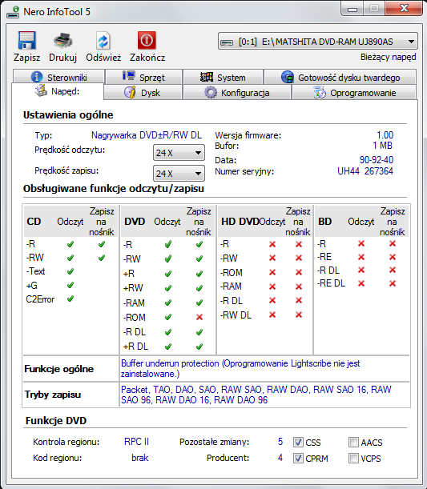Viewport: 427px width, 489px height.
Task: Click the Napęd tab icon
Action: (41, 90)
